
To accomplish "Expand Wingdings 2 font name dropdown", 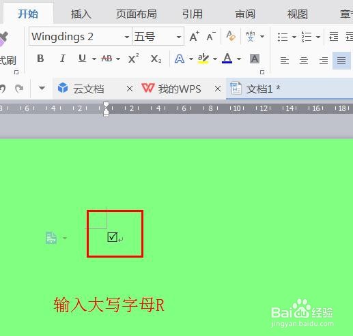I will pos(127,37).
